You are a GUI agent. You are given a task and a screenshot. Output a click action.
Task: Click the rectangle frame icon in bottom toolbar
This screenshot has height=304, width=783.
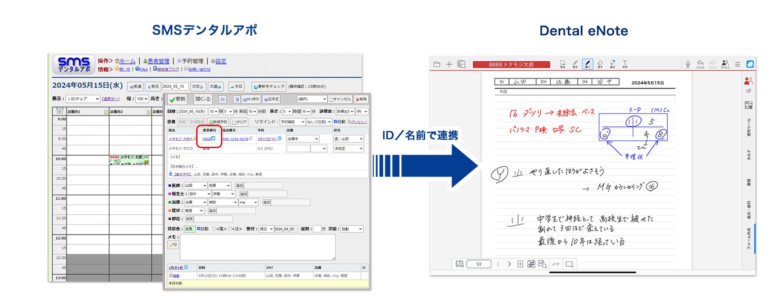[x=569, y=264]
